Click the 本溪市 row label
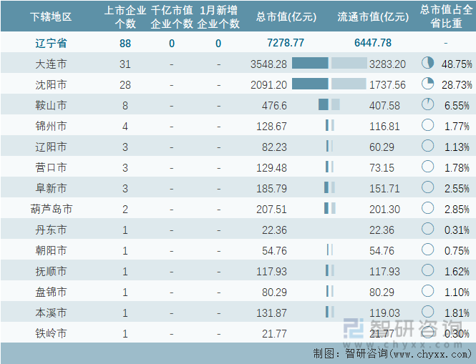This screenshot has height=364, width=476. (x=51, y=313)
